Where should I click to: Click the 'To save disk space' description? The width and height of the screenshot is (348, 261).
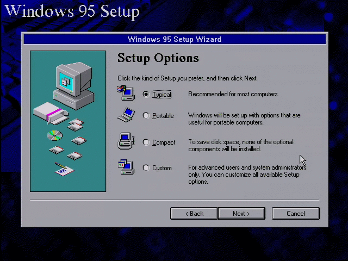pos(241,145)
